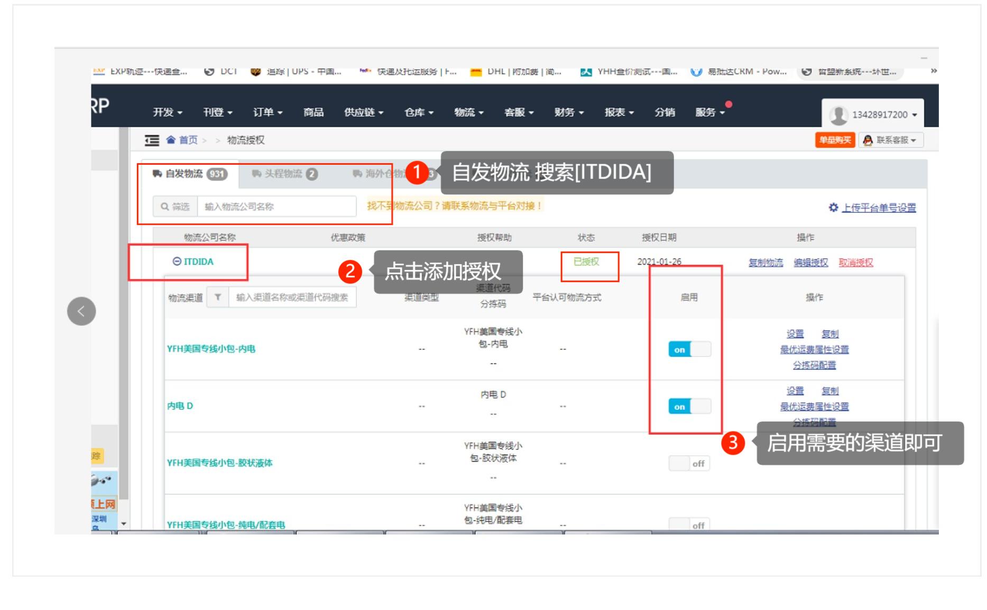Viewport: 987px width, 610px height.
Task: Enable the YFH美国专线小包-胶状液体 channel switch
Action: pyautogui.click(x=689, y=463)
